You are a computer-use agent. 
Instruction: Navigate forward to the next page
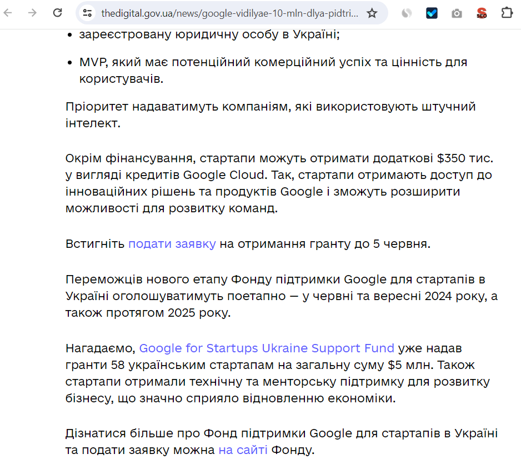31,13
